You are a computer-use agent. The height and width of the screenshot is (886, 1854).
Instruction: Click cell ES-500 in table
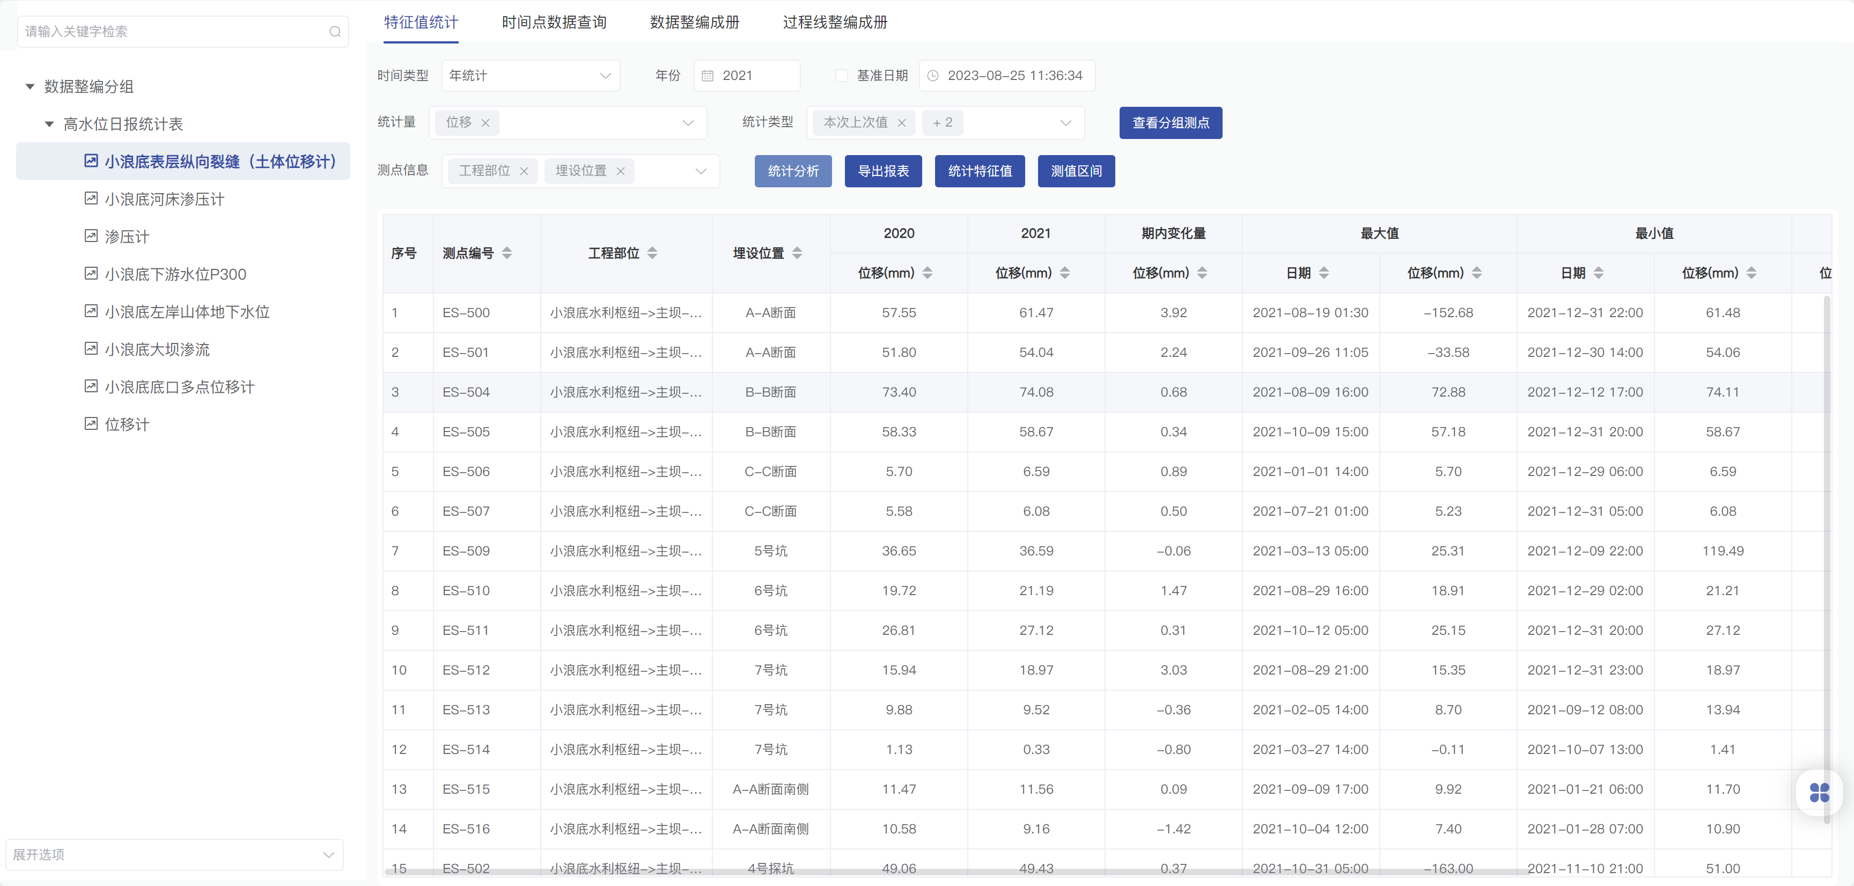pos(466,313)
